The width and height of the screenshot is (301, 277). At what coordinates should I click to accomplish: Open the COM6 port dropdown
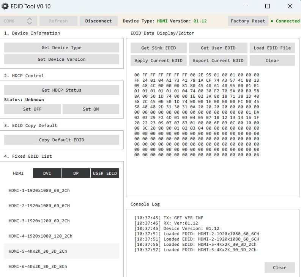(x=19, y=21)
